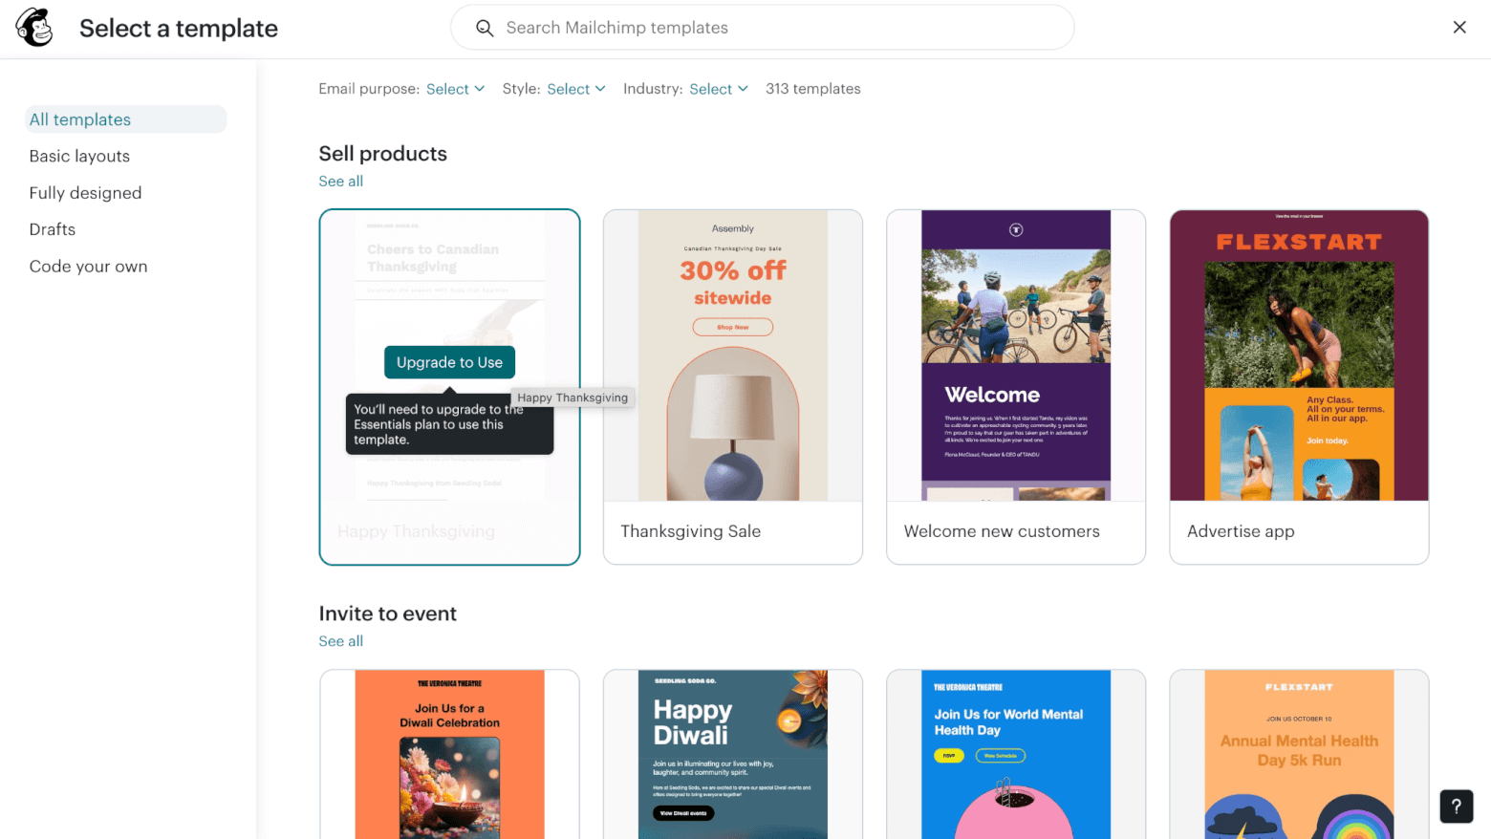Click See all under Sell products
Viewport: 1491px width, 839px height.
tap(340, 182)
